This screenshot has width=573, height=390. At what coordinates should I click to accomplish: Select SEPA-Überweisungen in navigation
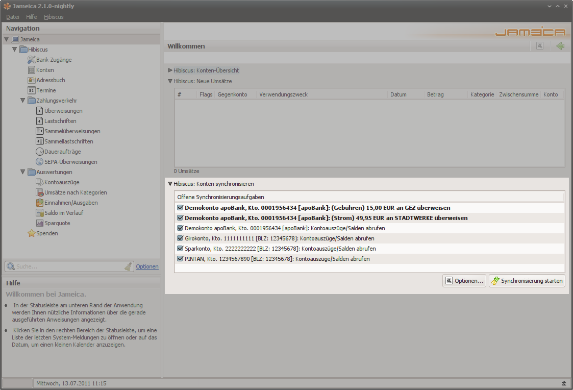71,161
